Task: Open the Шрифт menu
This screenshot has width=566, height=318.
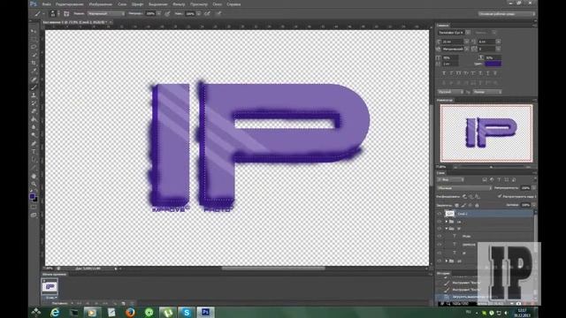Action: (137, 4)
